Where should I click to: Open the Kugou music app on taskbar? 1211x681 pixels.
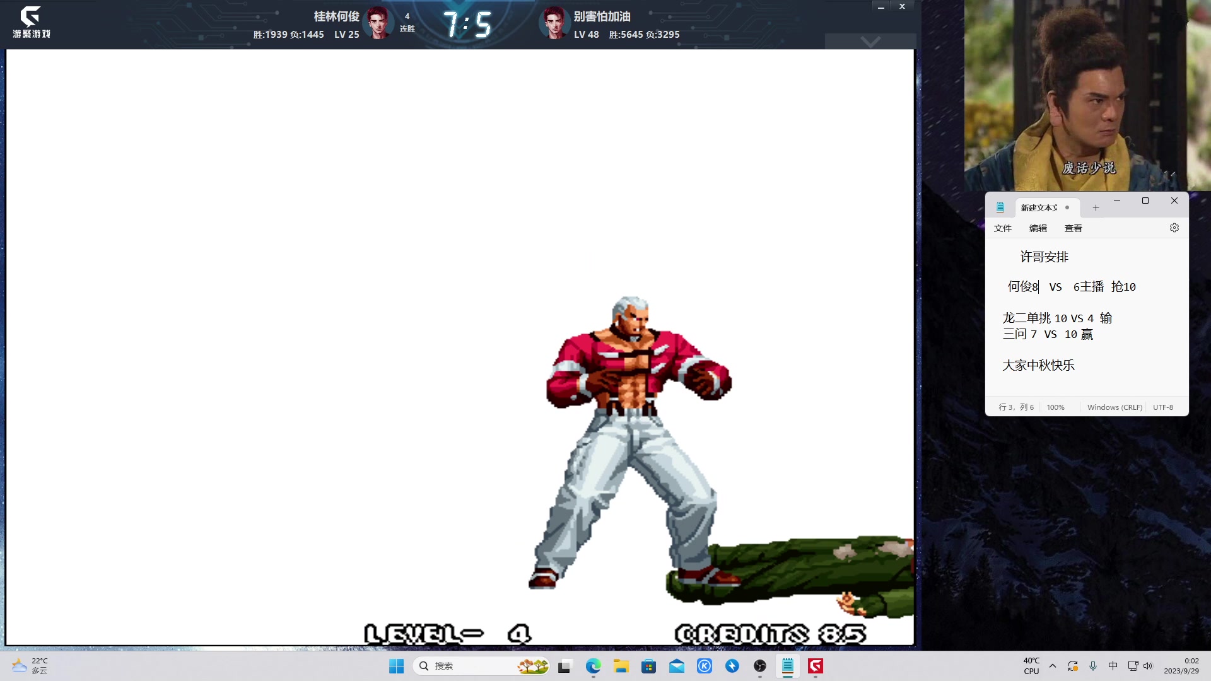(705, 666)
